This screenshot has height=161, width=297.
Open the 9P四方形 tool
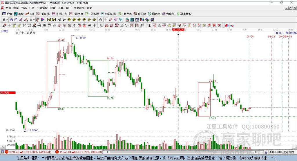[x=60, y=14]
